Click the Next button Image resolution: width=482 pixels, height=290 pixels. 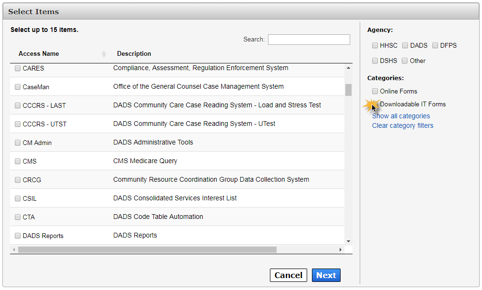point(326,275)
